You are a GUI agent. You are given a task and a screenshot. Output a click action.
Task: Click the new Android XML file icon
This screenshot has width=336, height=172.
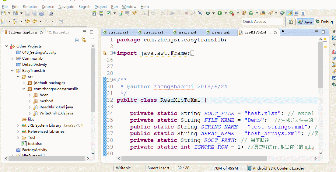[x=121, y=13]
